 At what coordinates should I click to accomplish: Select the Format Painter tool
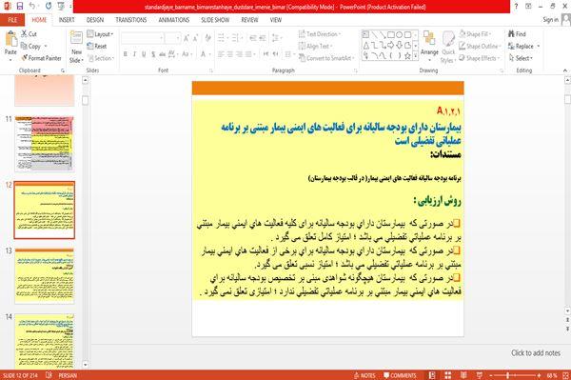coord(41,58)
